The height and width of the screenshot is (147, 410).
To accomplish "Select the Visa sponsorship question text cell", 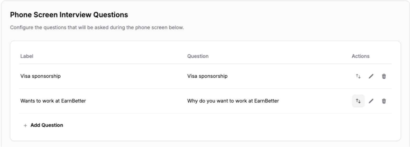I will click(207, 76).
